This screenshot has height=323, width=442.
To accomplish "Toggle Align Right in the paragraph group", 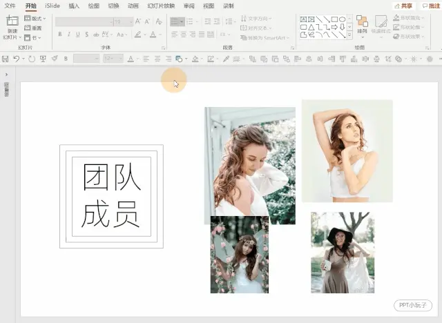I will pos(193,35).
